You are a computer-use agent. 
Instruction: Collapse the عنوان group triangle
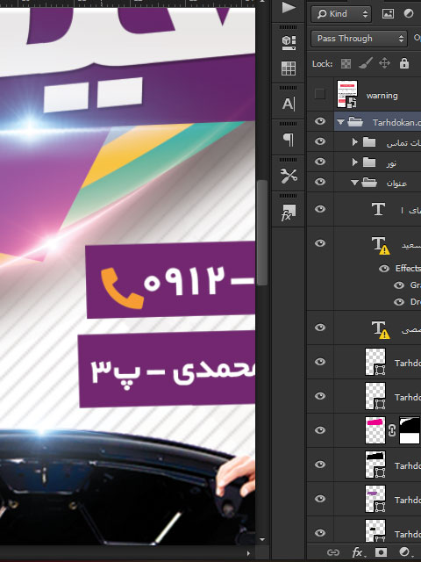coord(354,183)
